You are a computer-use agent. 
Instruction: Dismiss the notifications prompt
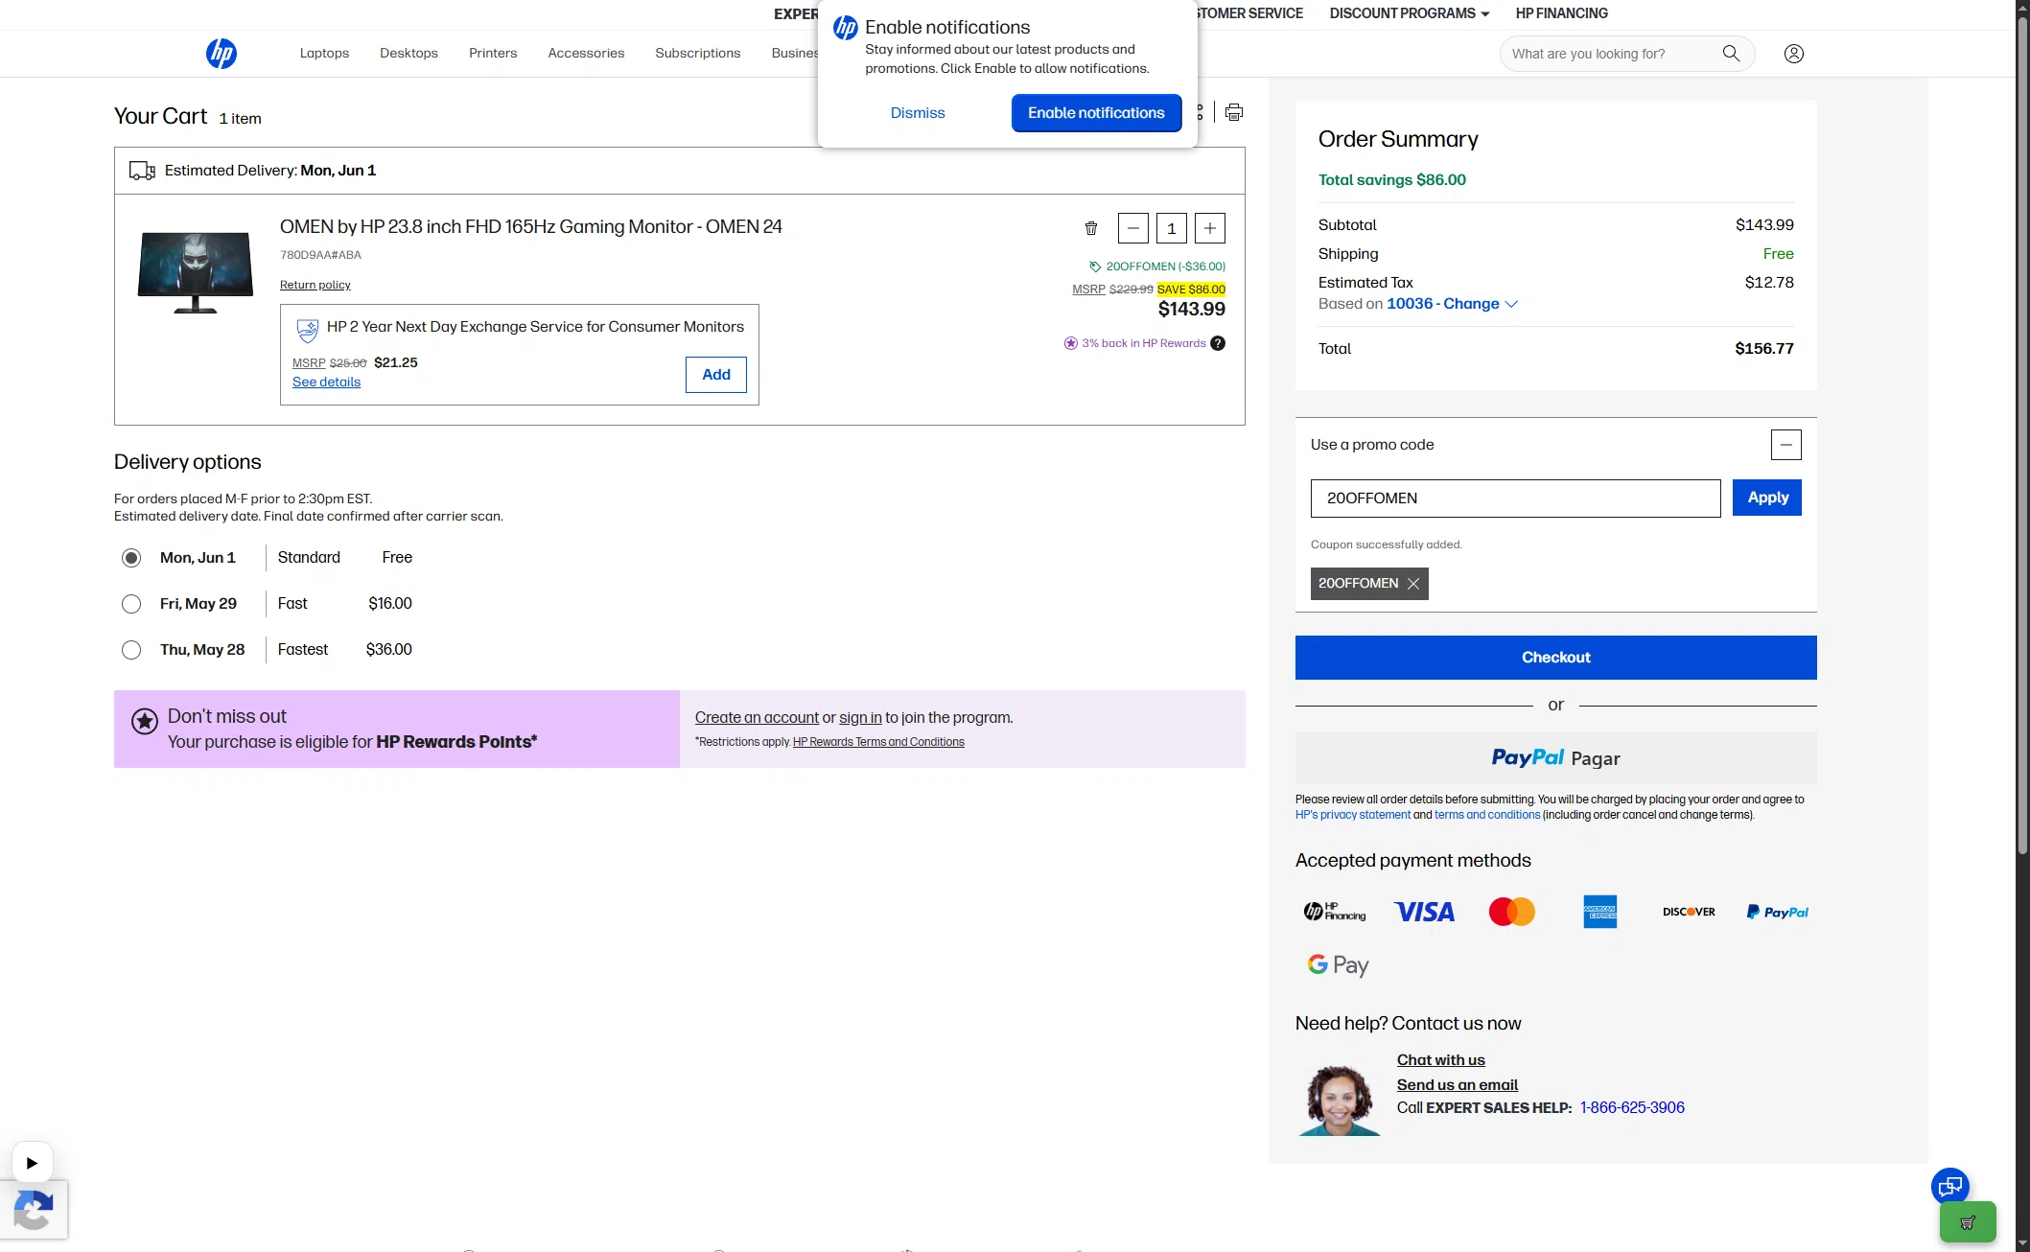coord(918,113)
